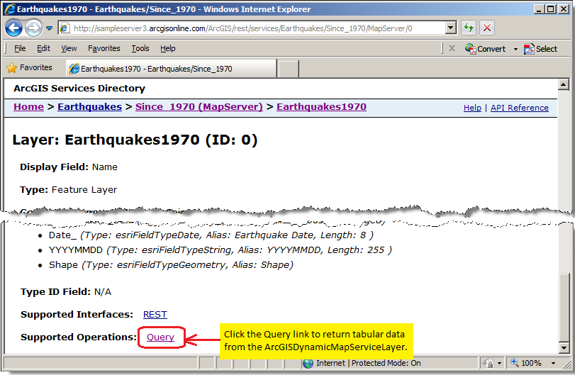575x375 pixels.
Task: Click the Internet Explorer title bar icon
Action: pos(10,9)
